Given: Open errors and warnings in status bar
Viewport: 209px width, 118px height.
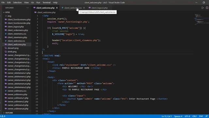Looking at the screenshot, I should click(x=3, y=116).
